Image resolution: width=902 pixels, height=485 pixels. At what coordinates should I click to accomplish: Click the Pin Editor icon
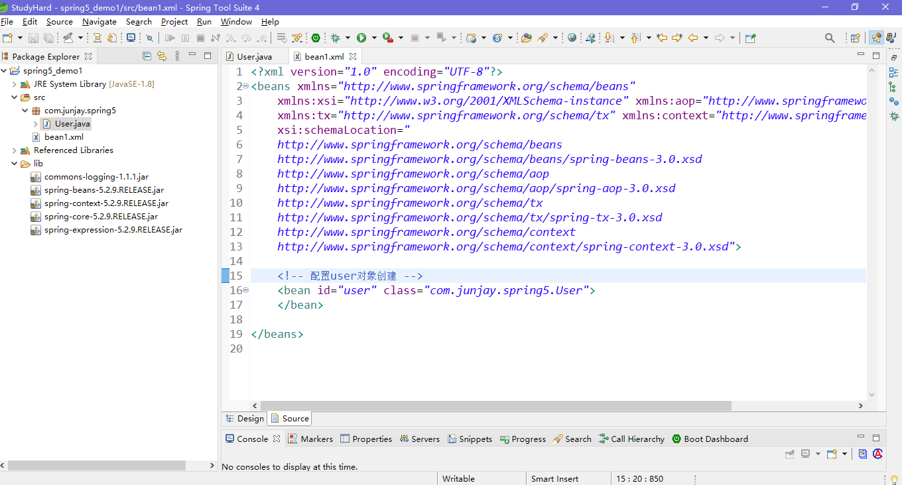pyautogui.click(x=751, y=38)
